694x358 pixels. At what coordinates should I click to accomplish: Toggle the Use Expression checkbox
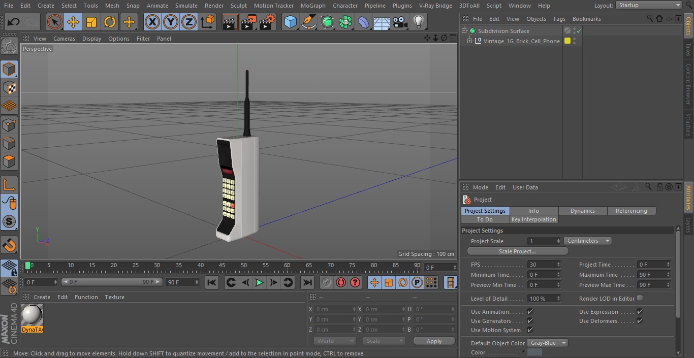point(640,312)
